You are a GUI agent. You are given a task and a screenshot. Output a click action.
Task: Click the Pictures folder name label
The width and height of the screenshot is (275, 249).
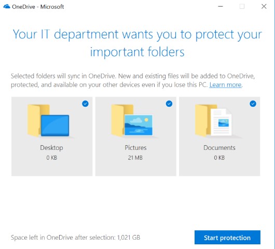tap(135, 148)
